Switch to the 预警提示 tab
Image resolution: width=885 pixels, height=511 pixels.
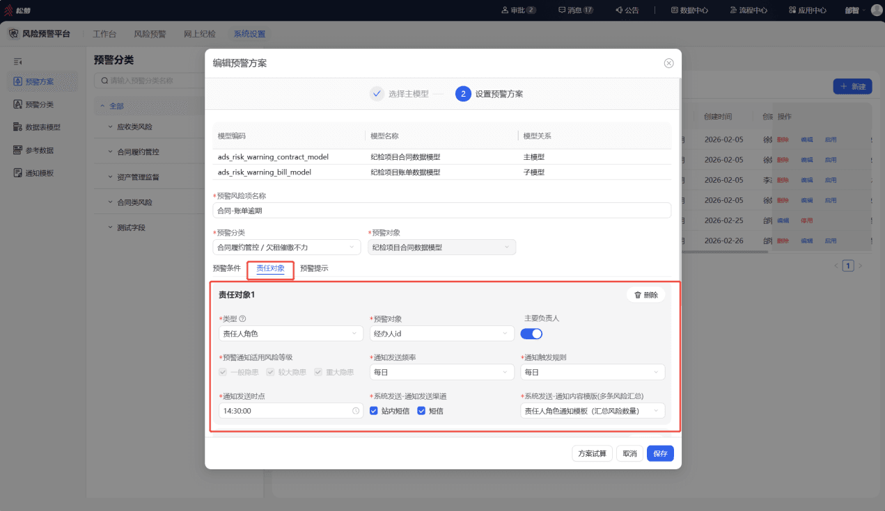(314, 268)
